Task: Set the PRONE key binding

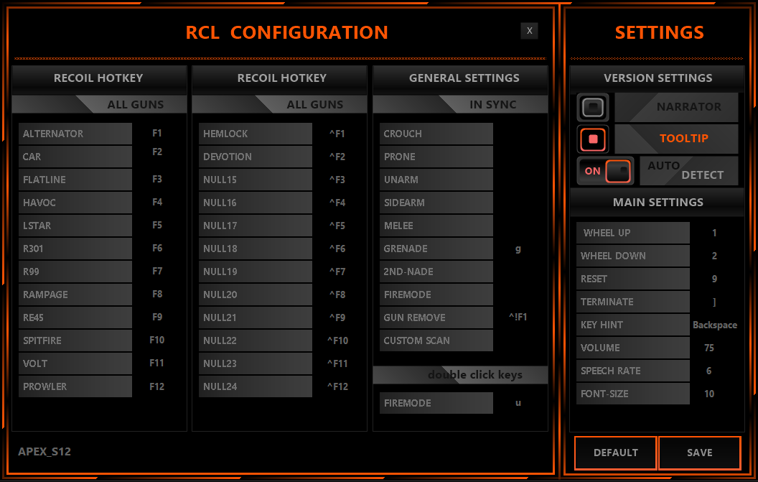Action: [x=436, y=157]
